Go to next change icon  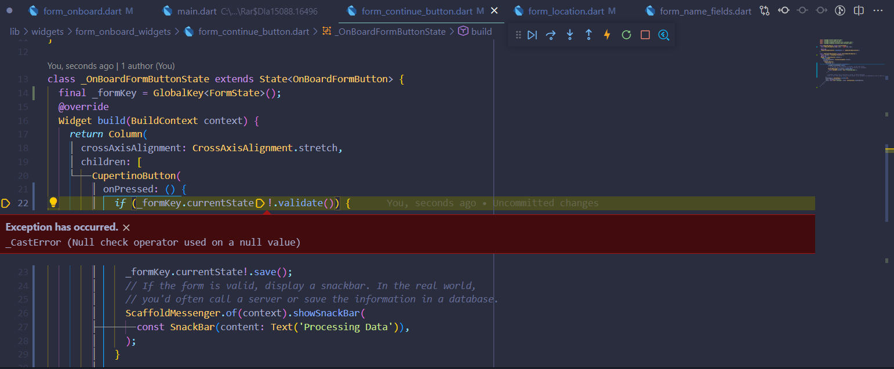tap(822, 10)
